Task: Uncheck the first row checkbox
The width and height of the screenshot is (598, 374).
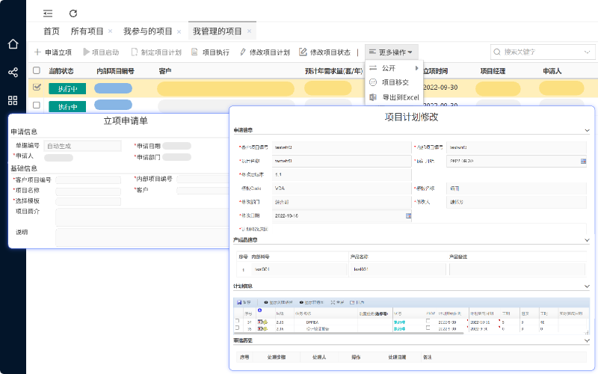Action: (37, 88)
